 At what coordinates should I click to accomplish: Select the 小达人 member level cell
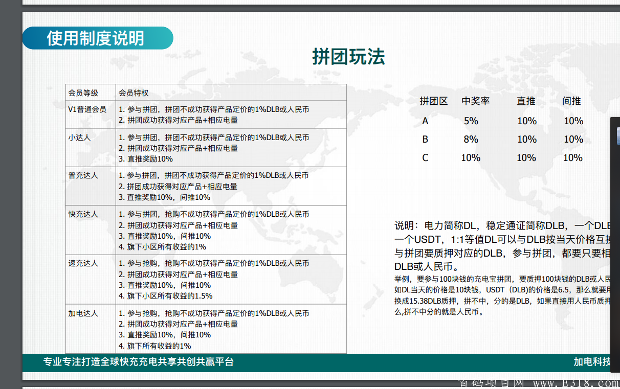[79, 137]
